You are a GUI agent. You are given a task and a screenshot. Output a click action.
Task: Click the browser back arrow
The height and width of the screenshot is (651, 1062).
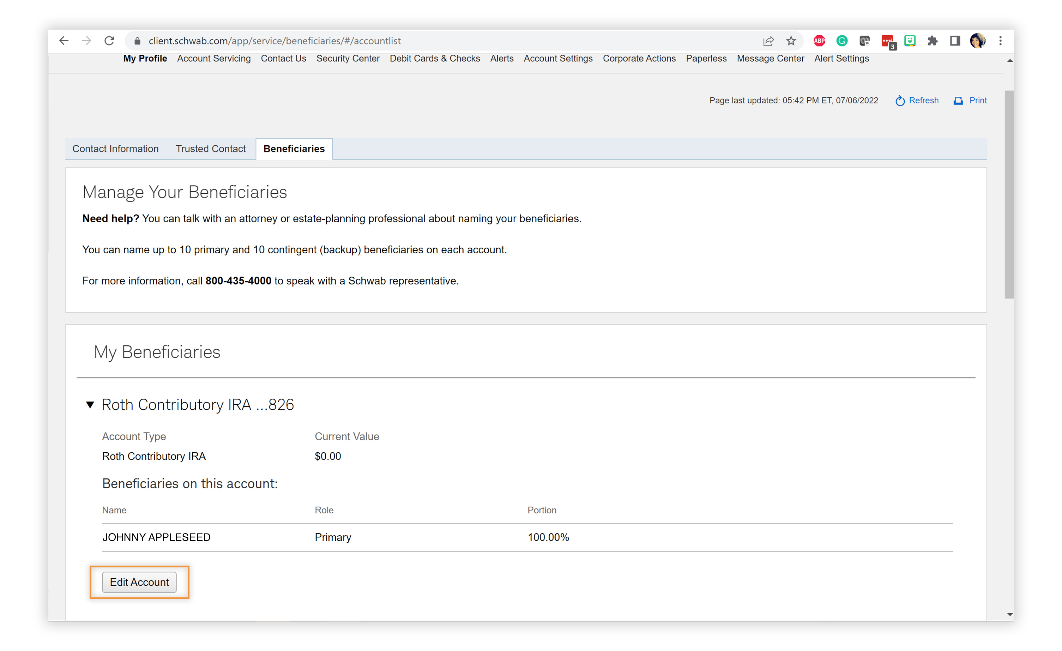click(64, 41)
